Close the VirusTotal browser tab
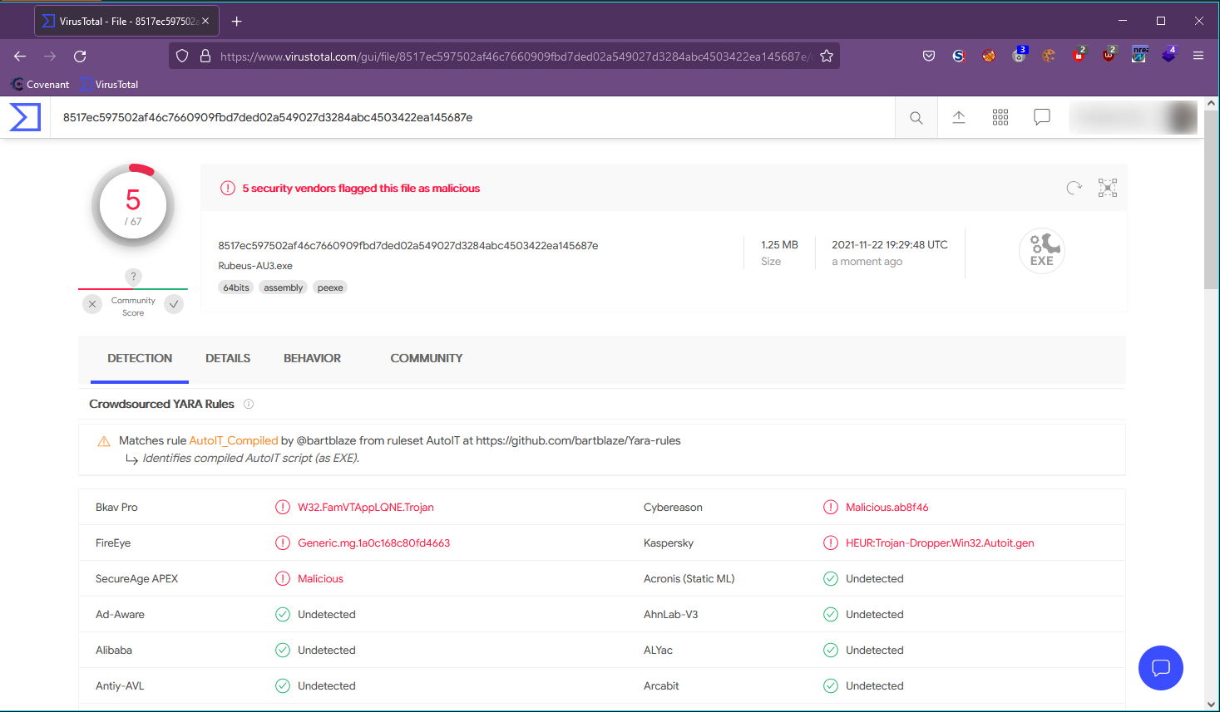The width and height of the screenshot is (1220, 712). (x=205, y=22)
